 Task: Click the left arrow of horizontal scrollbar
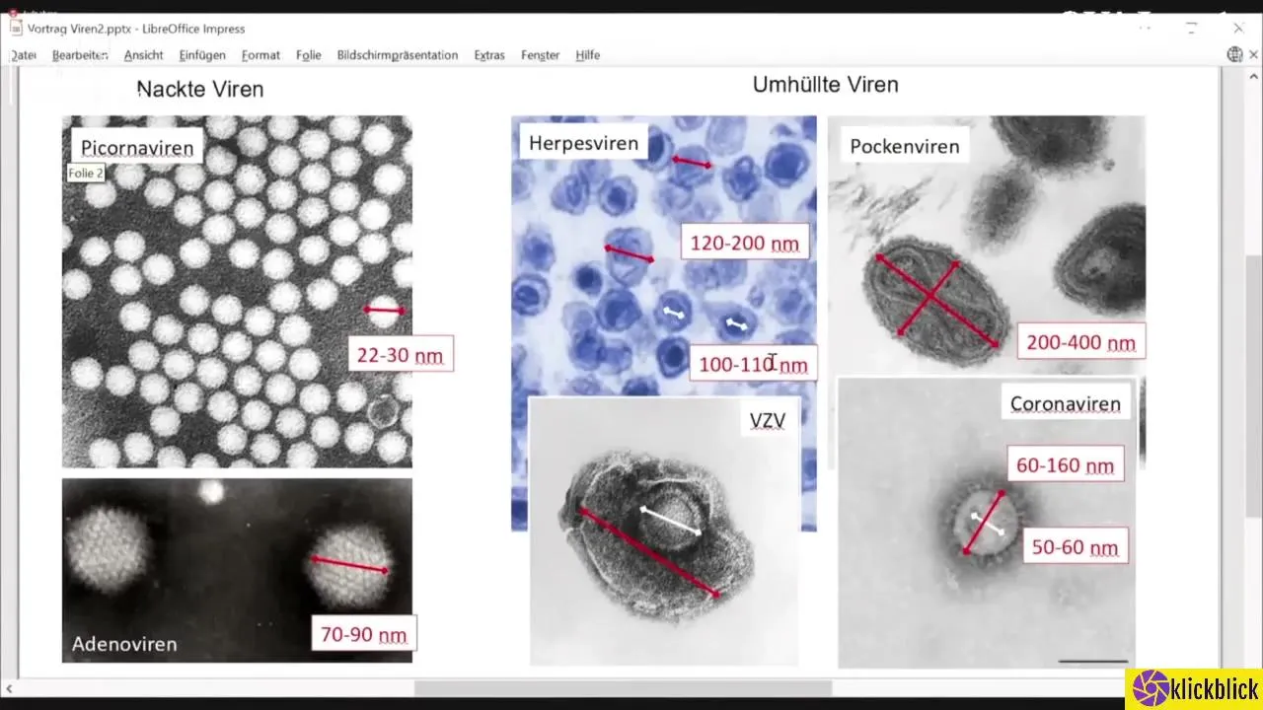[x=9, y=687]
